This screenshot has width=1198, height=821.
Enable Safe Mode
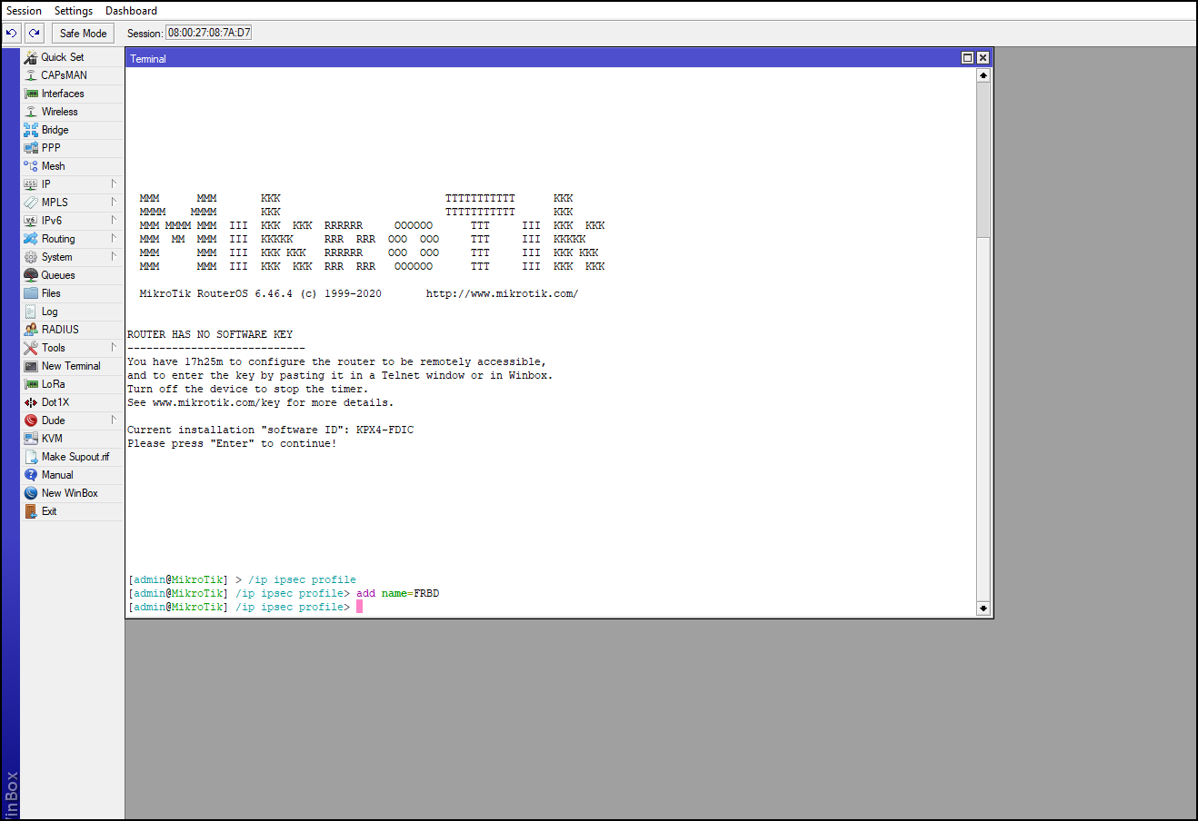coord(83,33)
